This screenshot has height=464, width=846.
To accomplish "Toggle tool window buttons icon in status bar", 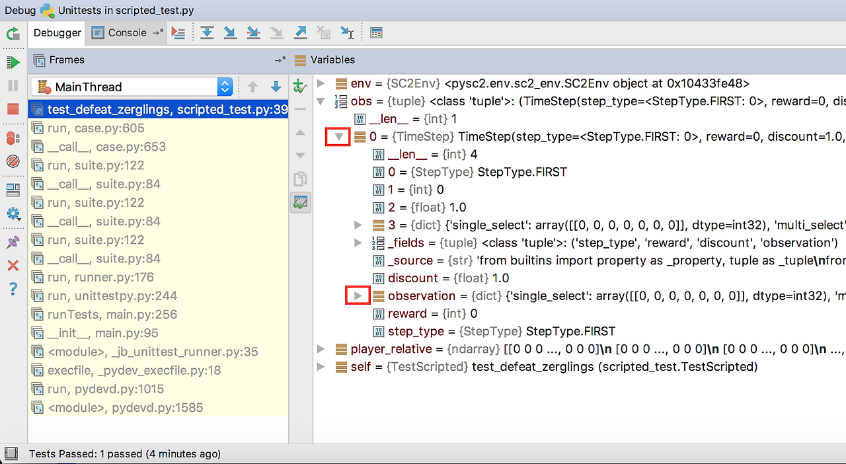I will (11, 454).
